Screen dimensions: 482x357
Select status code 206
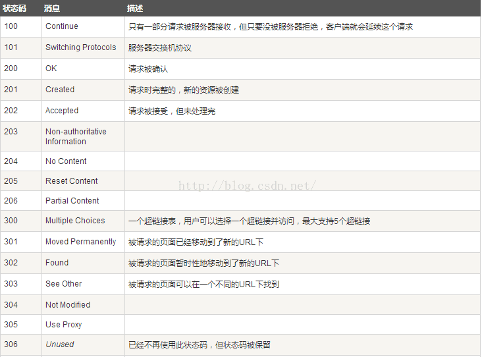[11, 201]
